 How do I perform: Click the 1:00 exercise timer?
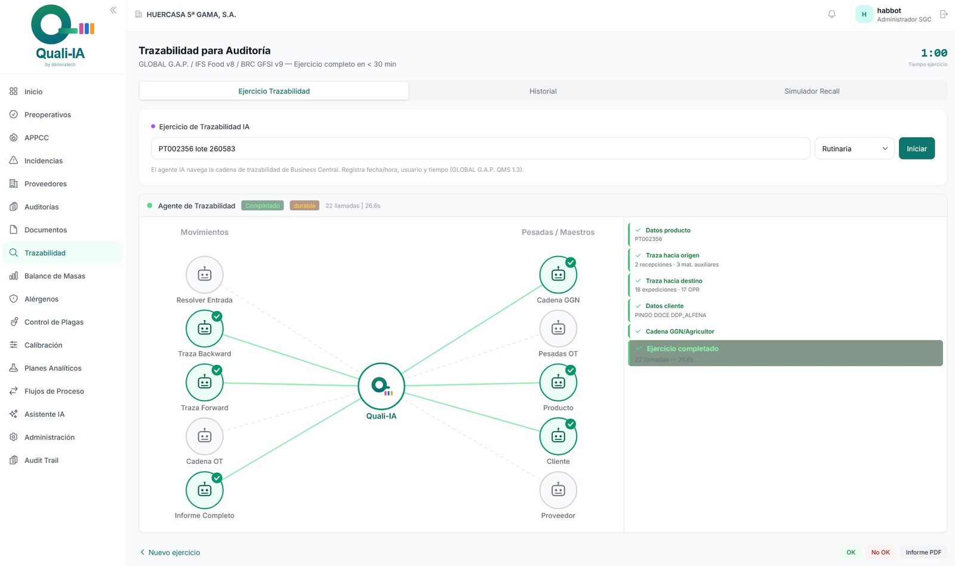tap(934, 53)
